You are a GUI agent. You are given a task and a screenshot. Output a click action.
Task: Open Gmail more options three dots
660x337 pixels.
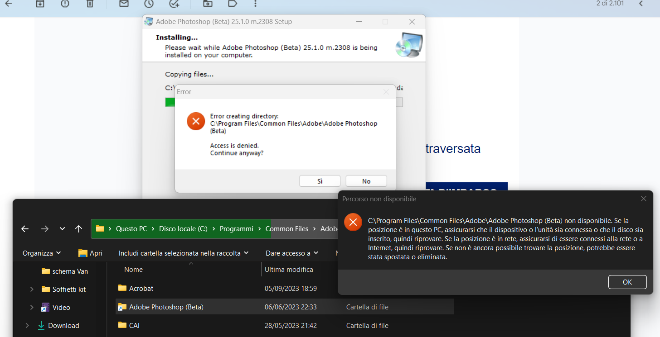pos(256,4)
